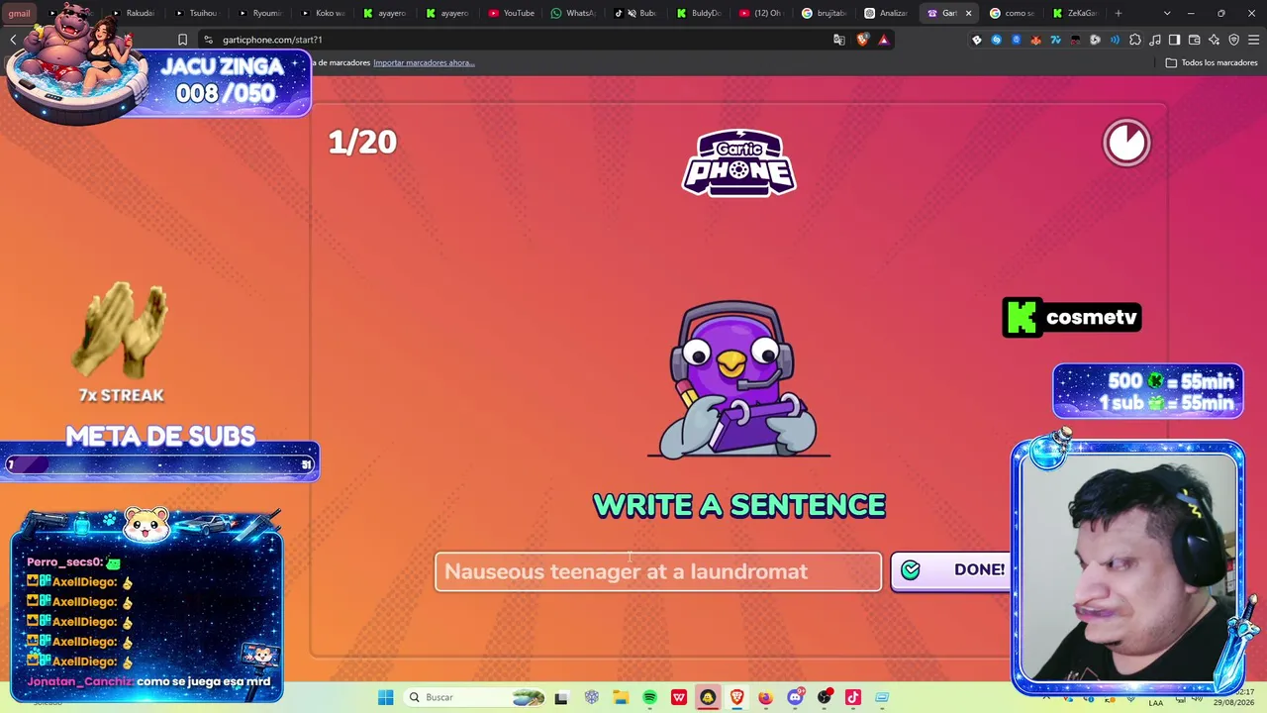This screenshot has width=1267, height=713.
Task: Open Brave browser on the taskbar
Action: (x=737, y=697)
